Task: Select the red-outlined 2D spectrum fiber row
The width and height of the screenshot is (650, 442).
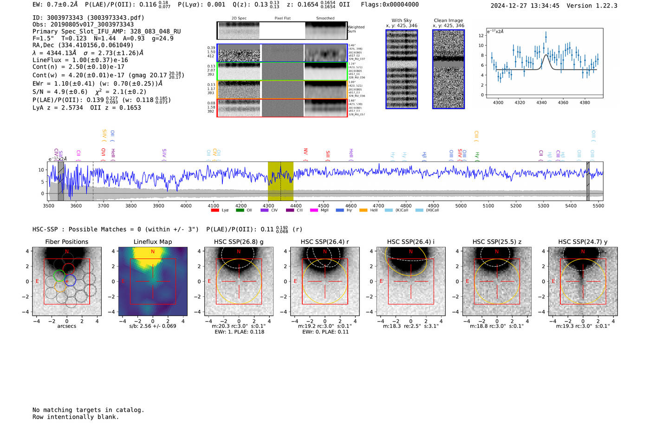Action: pos(282,108)
